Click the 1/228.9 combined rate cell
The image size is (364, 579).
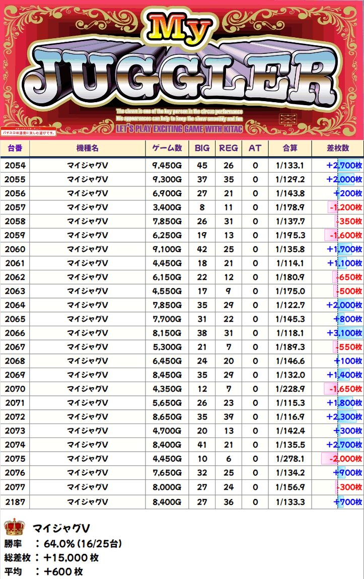click(290, 389)
